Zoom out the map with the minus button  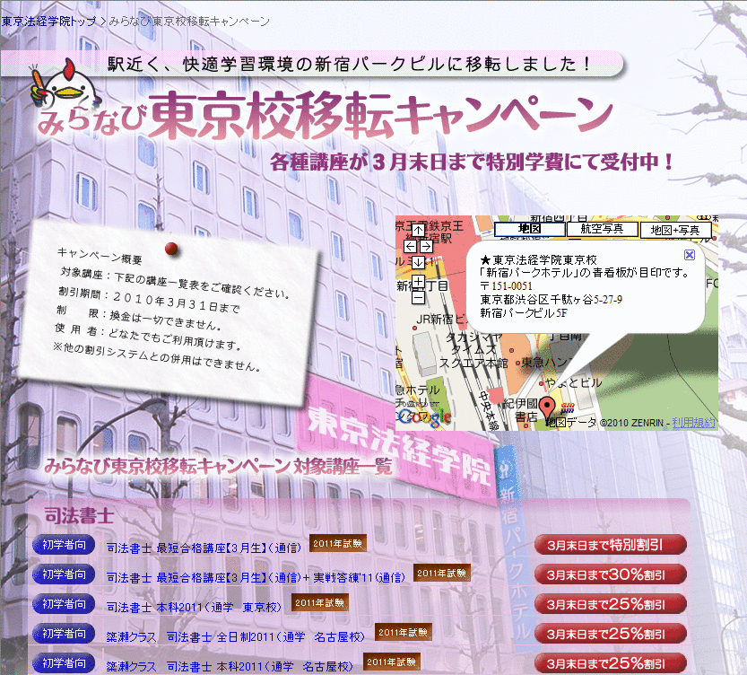coord(418,297)
